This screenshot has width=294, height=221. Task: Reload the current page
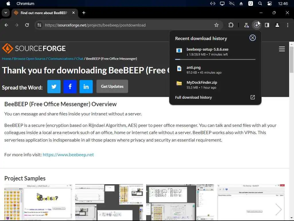pos(27,25)
